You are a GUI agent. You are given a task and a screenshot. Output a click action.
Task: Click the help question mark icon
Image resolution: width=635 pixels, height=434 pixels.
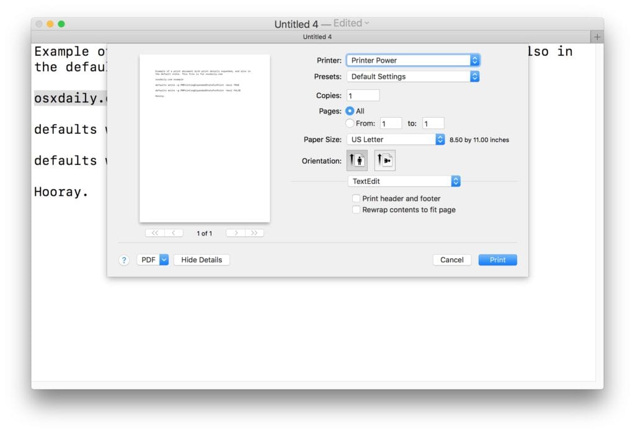coord(124,260)
